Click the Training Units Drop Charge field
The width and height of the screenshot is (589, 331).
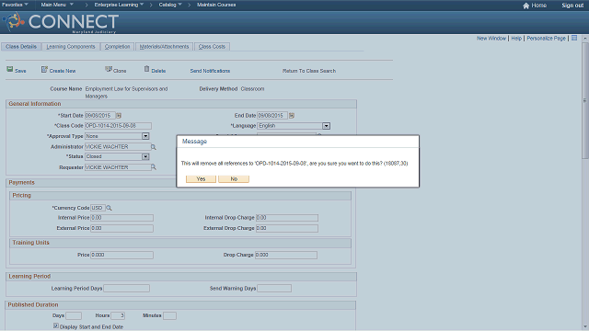(286, 255)
